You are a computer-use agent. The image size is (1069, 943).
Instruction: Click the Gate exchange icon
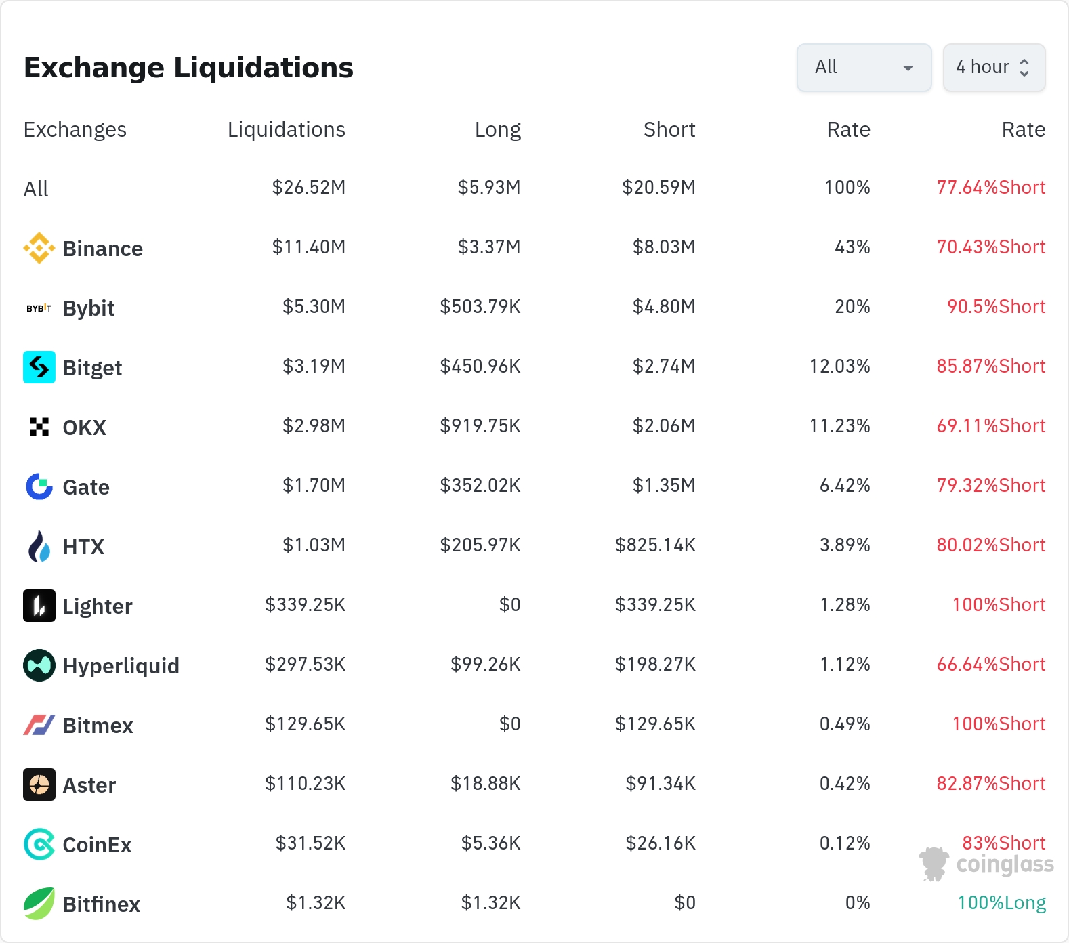point(39,486)
